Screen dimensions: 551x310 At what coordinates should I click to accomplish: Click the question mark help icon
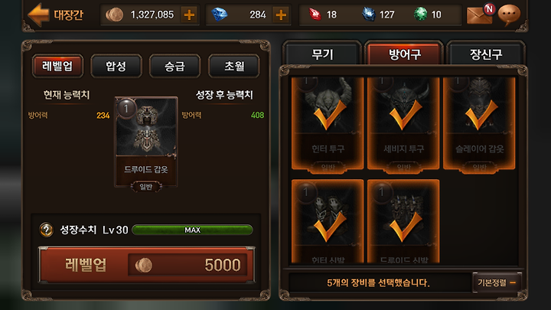click(47, 230)
